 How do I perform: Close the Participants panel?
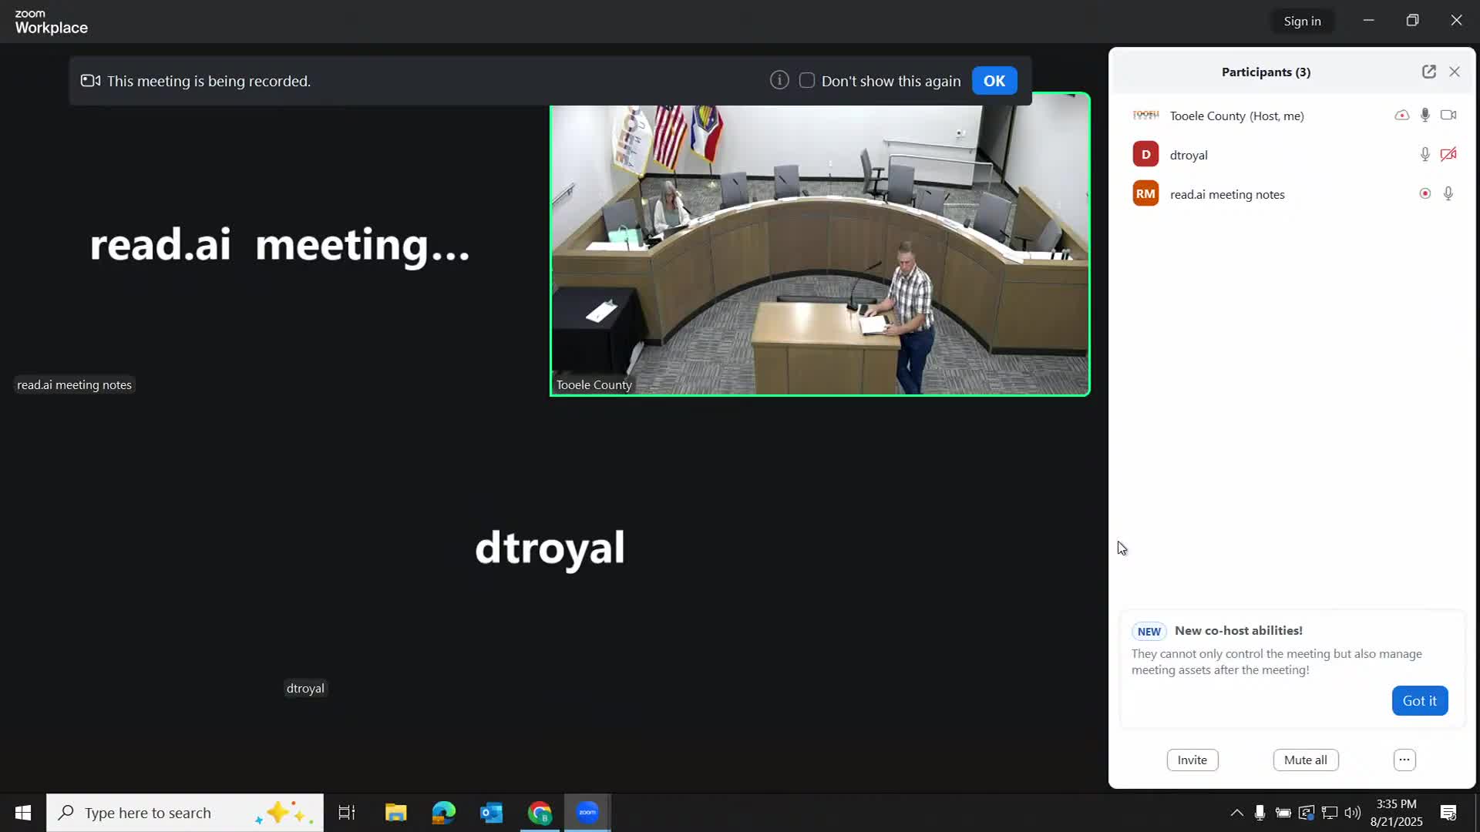point(1455,72)
